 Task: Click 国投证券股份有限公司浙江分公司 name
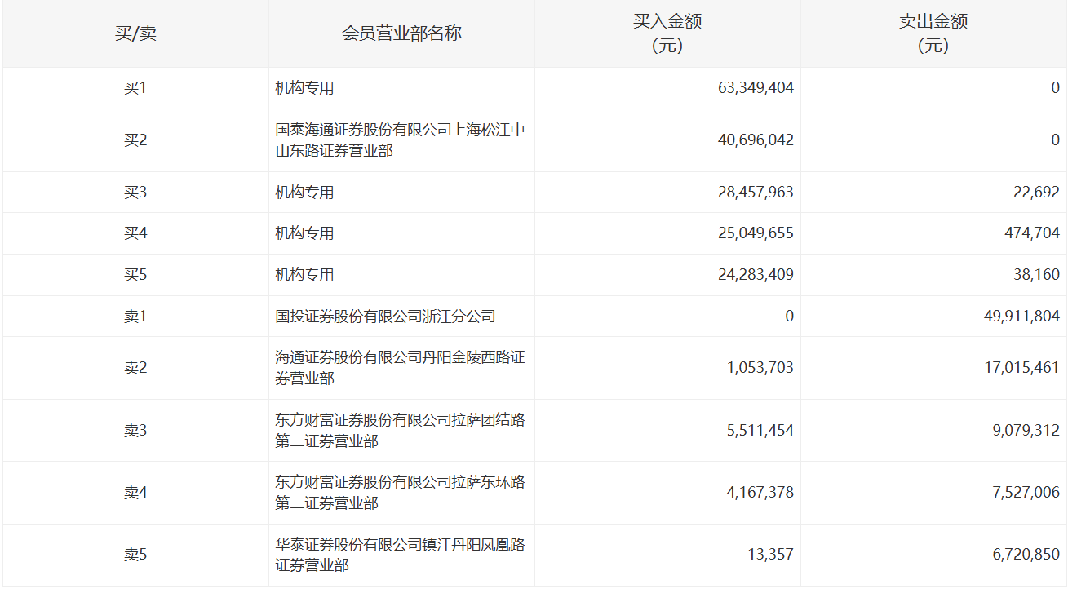point(385,317)
